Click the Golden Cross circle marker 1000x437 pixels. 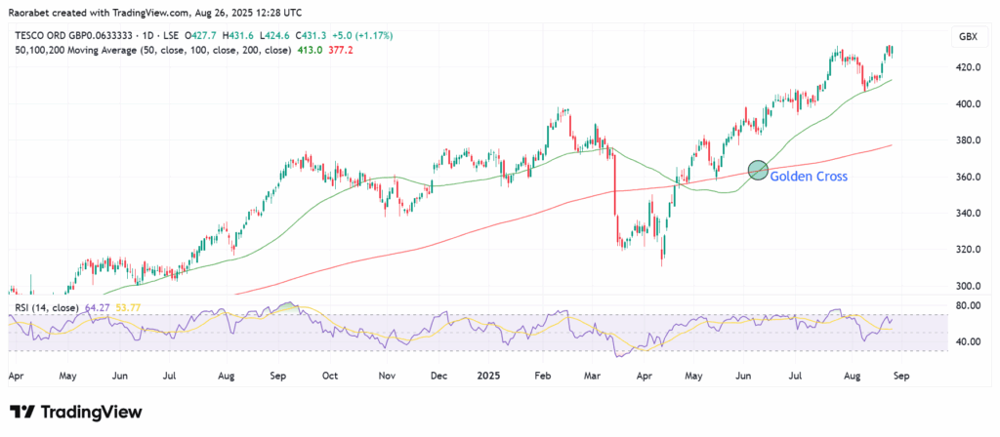click(x=758, y=170)
